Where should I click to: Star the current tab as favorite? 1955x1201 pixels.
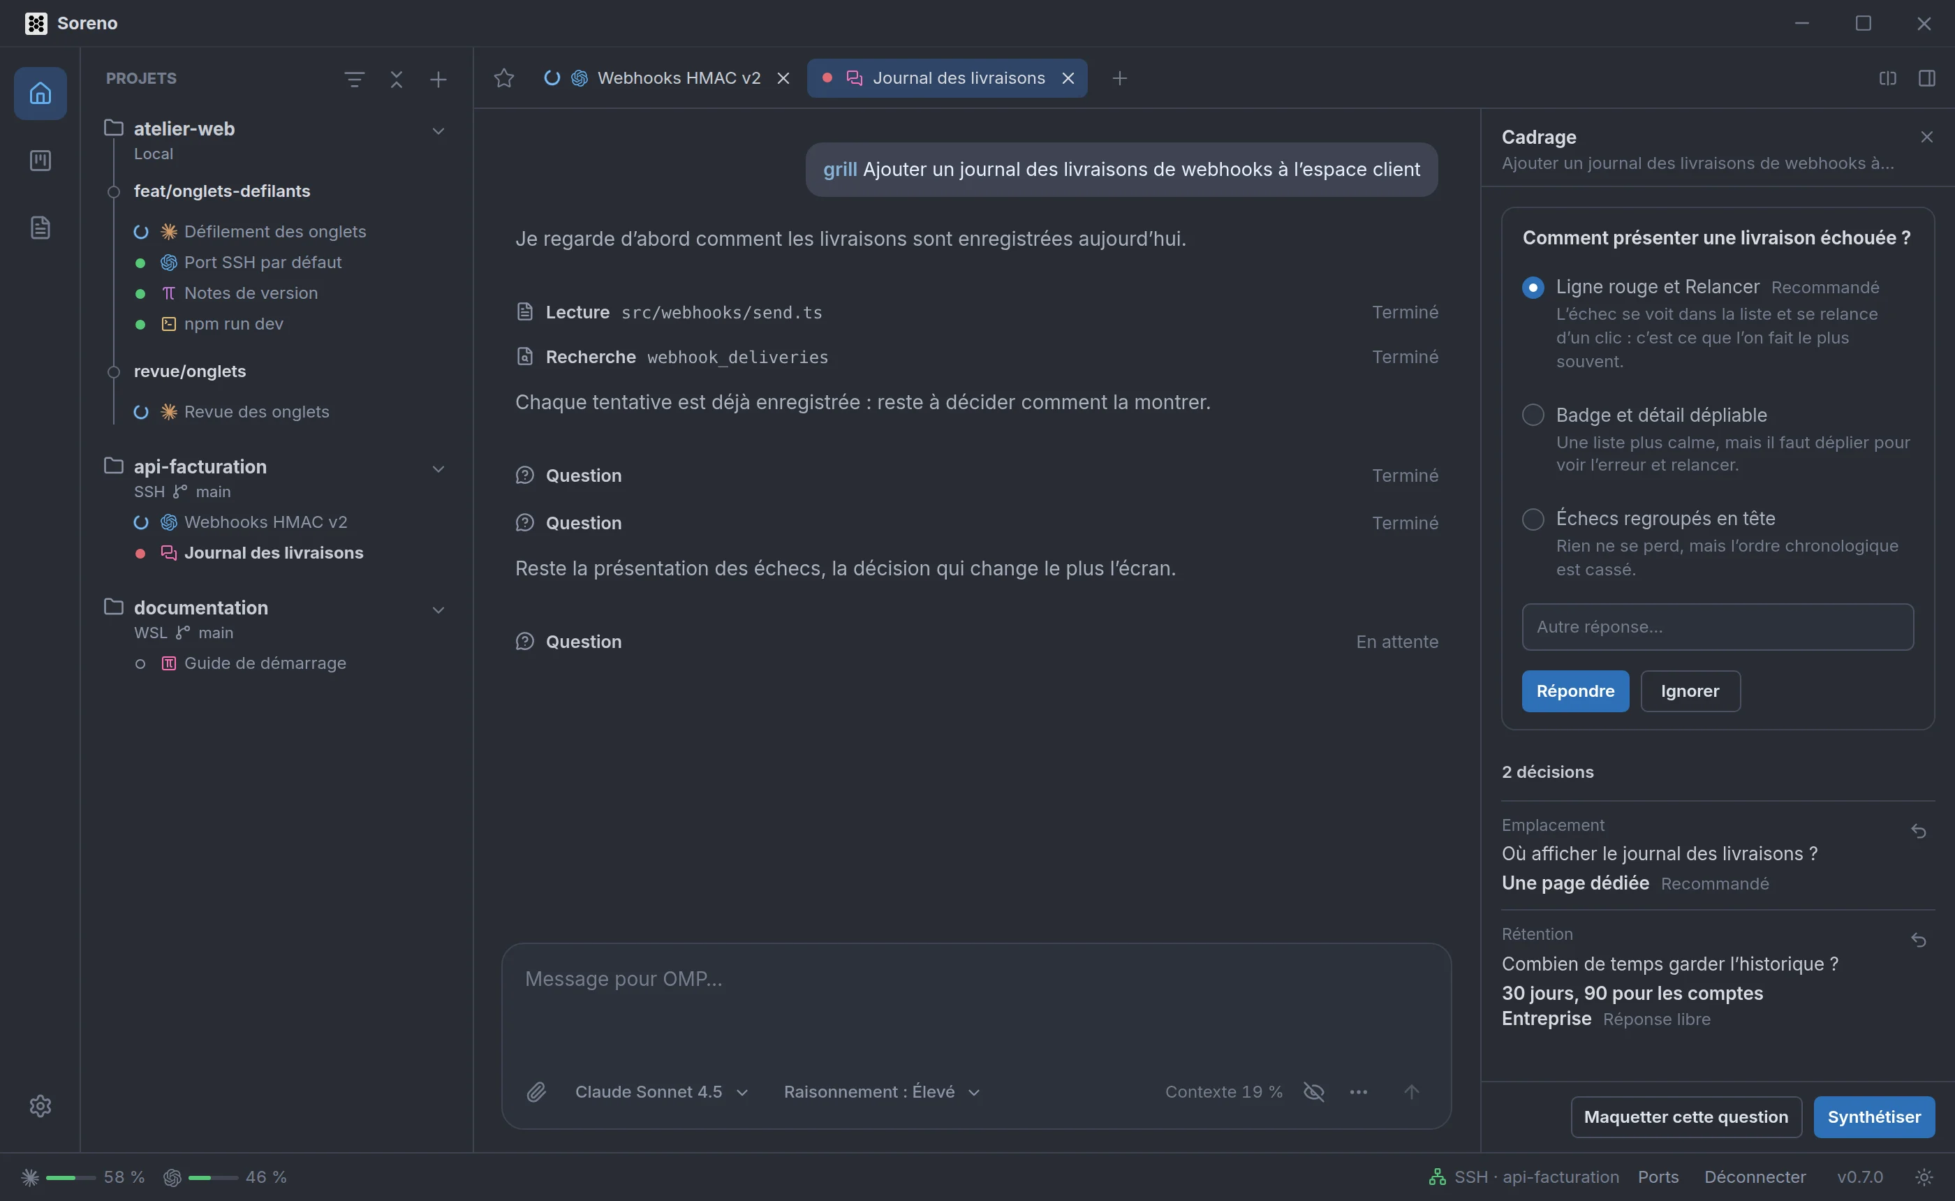pyautogui.click(x=504, y=78)
